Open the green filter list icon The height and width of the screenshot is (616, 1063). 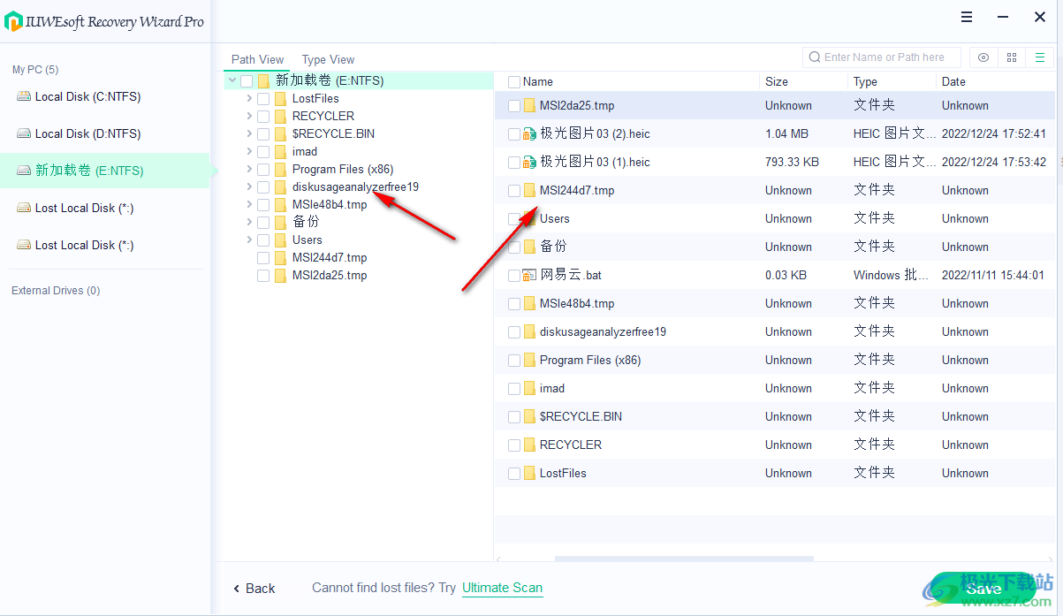[x=1039, y=57]
